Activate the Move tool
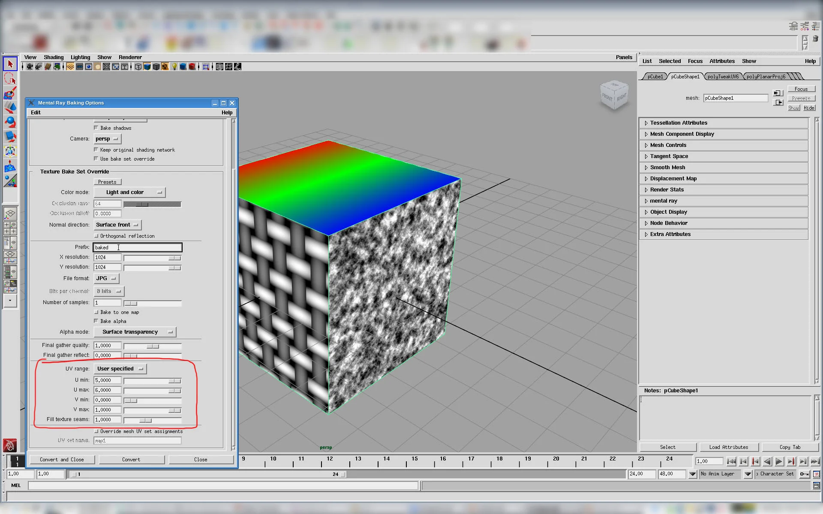 point(10,108)
